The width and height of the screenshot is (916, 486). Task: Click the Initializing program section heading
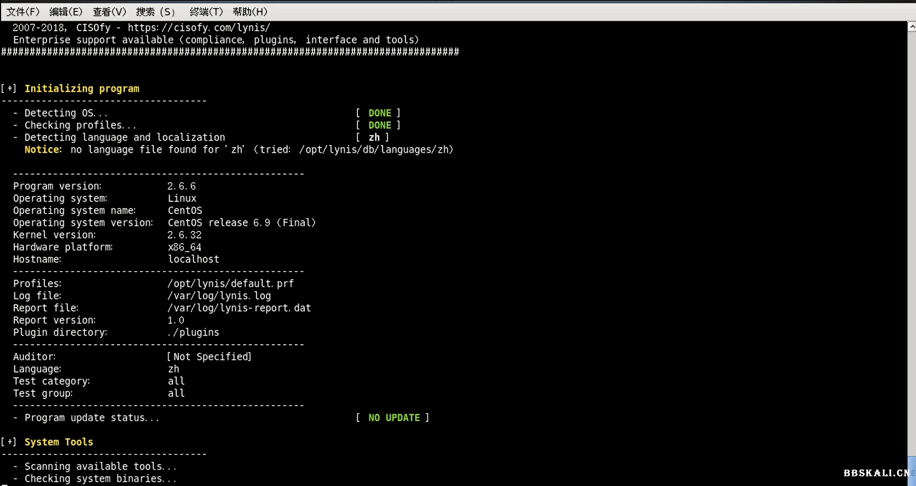[82, 89]
